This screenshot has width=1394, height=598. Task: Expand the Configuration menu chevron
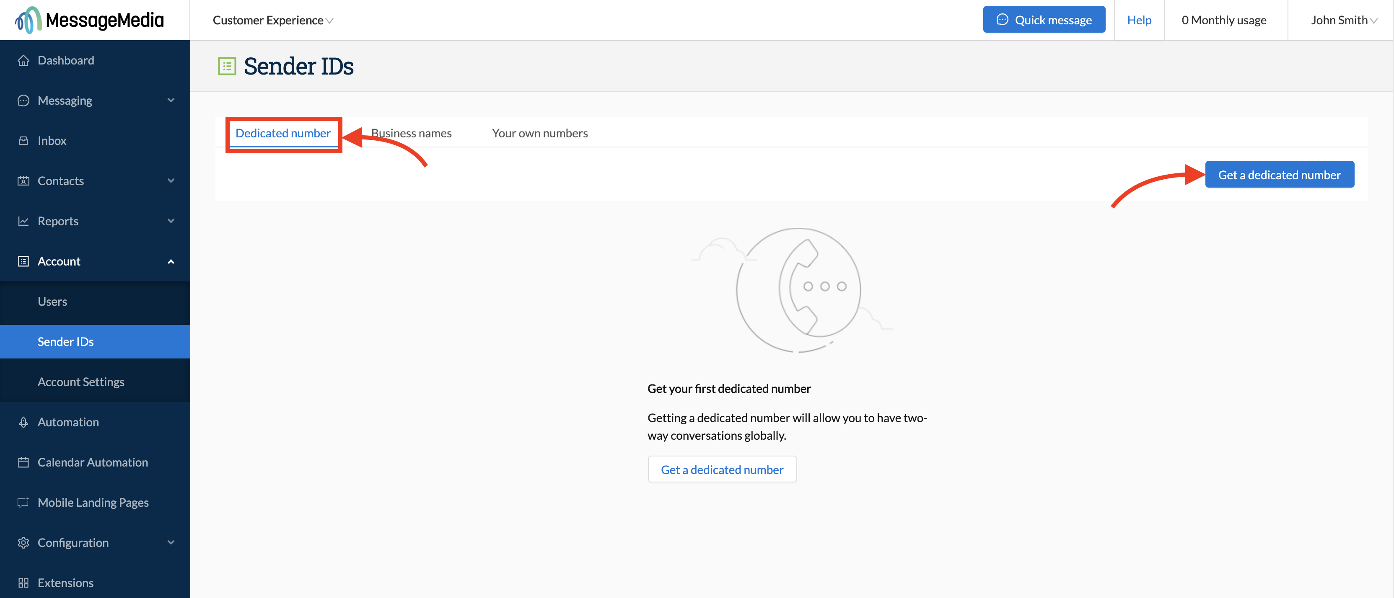[x=171, y=543]
